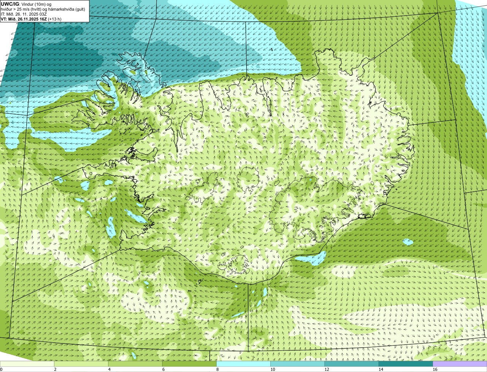Click the legend scale label "4"

click(109, 369)
